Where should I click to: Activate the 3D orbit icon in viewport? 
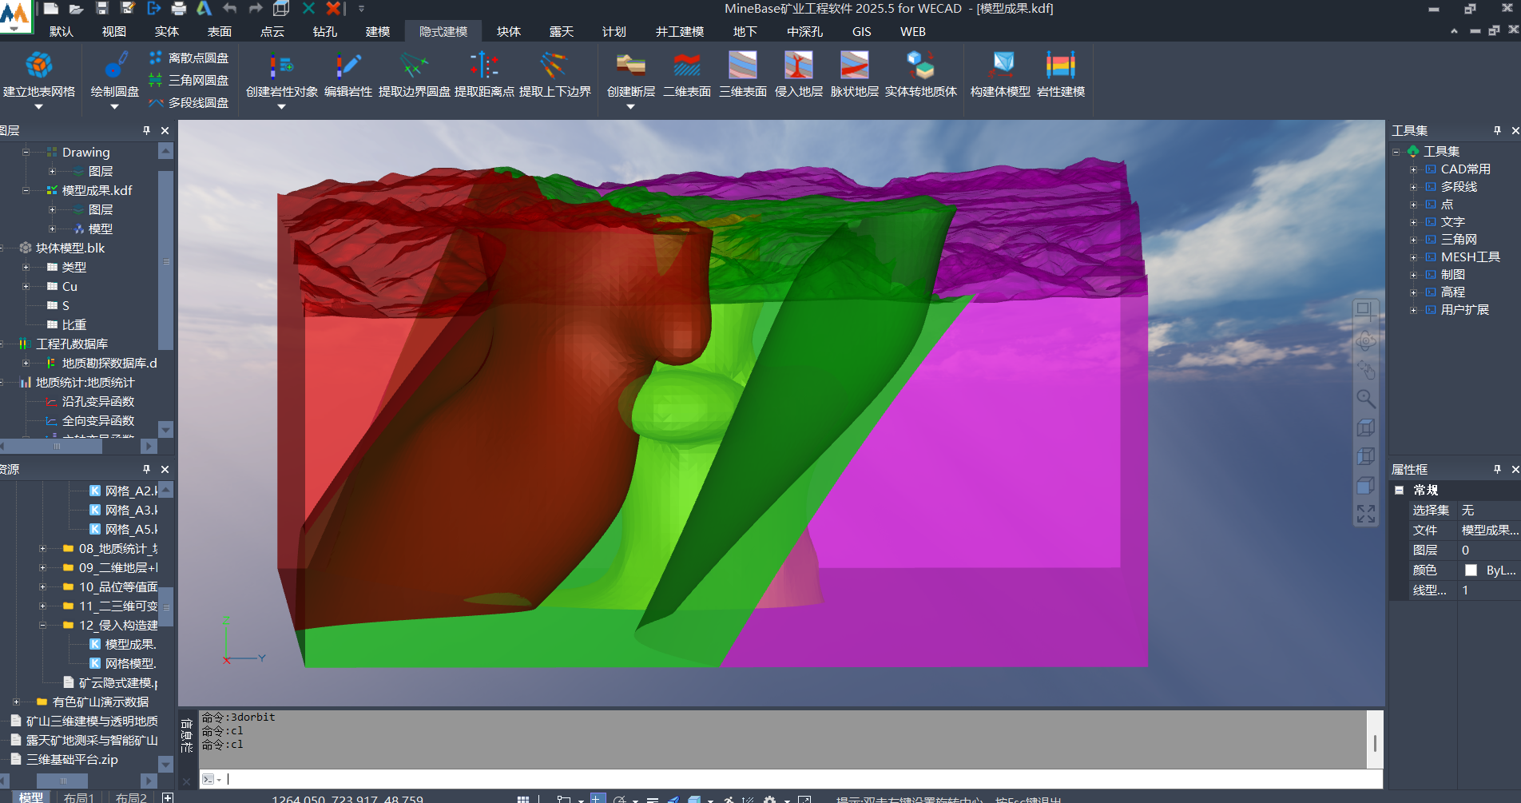[x=1365, y=342]
